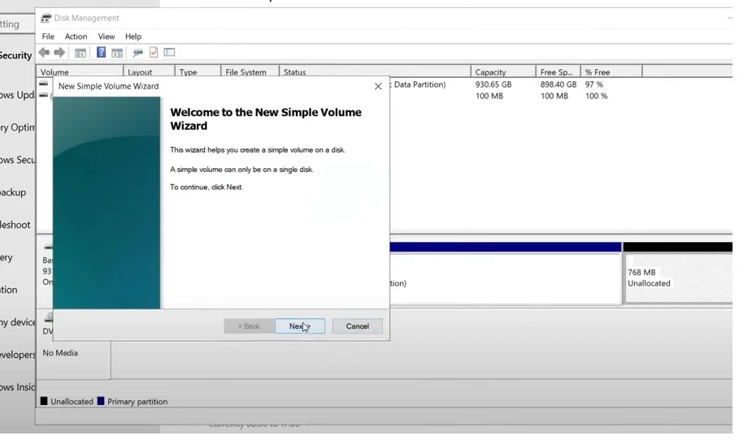Click the list settings toolbar icon
The image size is (739, 444).
[x=169, y=52]
